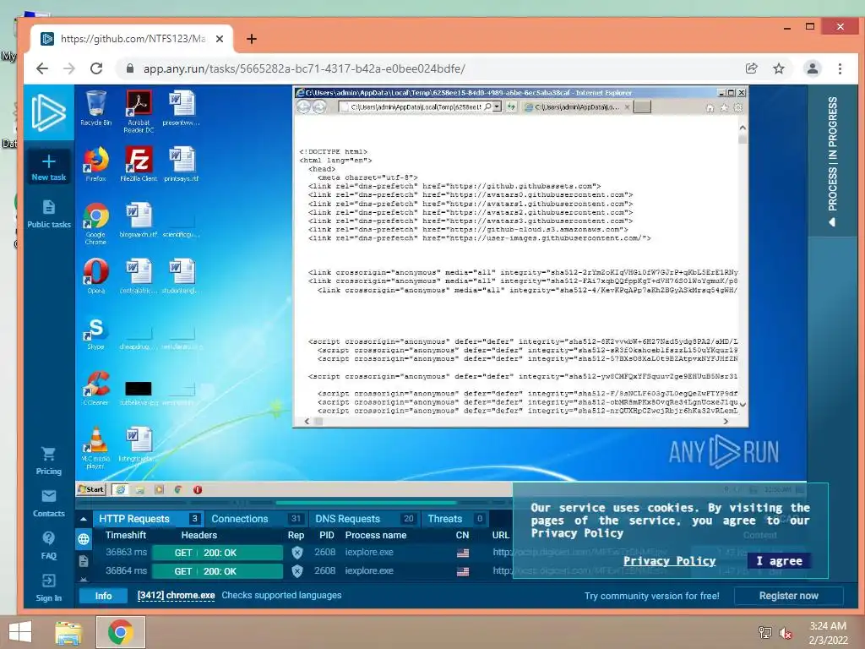
Task: Open File Explorer from host taskbar
Action: pos(68,632)
